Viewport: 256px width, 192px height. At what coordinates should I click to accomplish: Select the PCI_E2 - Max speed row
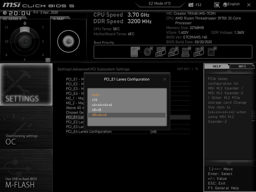coord(75,84)
